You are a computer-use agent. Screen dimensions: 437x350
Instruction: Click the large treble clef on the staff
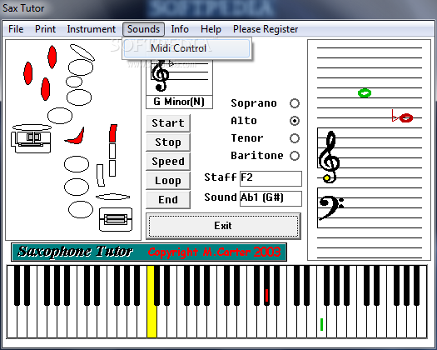coord(329,157)
